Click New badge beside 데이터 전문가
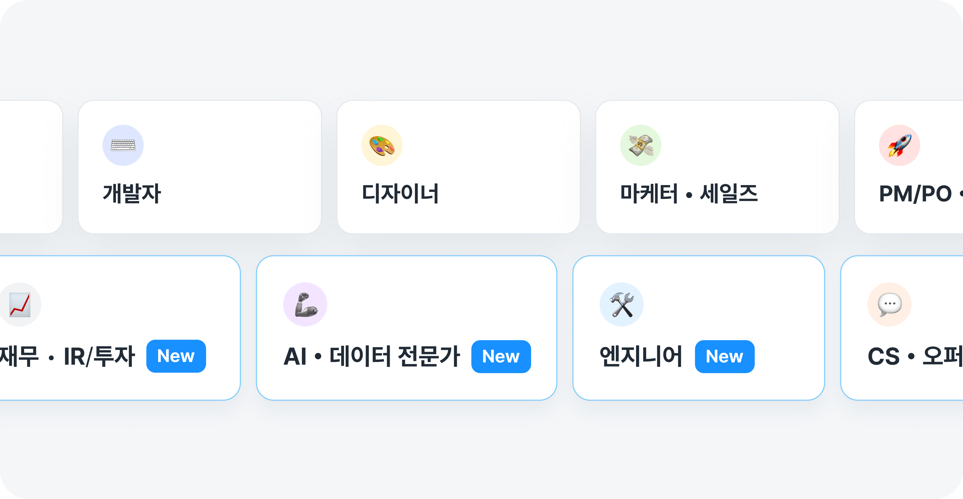The width and height of the screenshot is (963, 499). click(501, 356)
